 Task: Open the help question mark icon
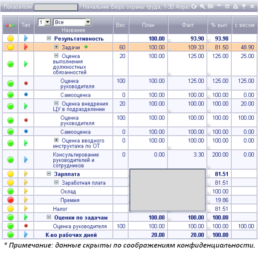[244, 7]
